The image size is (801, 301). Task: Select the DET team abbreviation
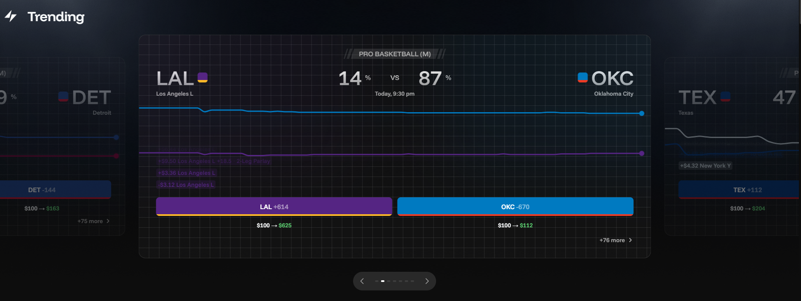click(91, 97)
